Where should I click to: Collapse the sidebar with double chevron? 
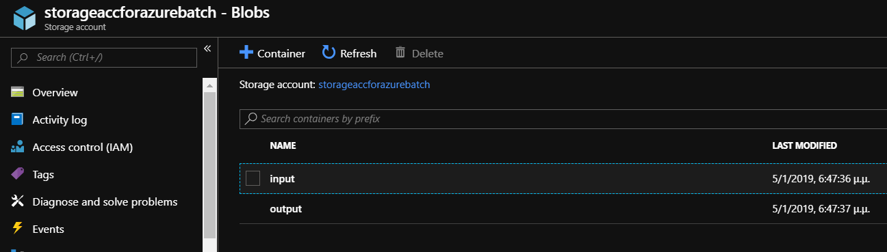207,48
